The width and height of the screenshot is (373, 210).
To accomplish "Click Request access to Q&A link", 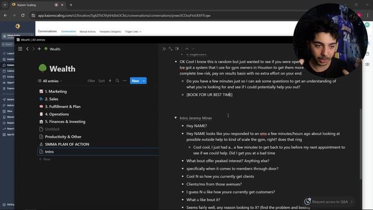I will [330, 202].
